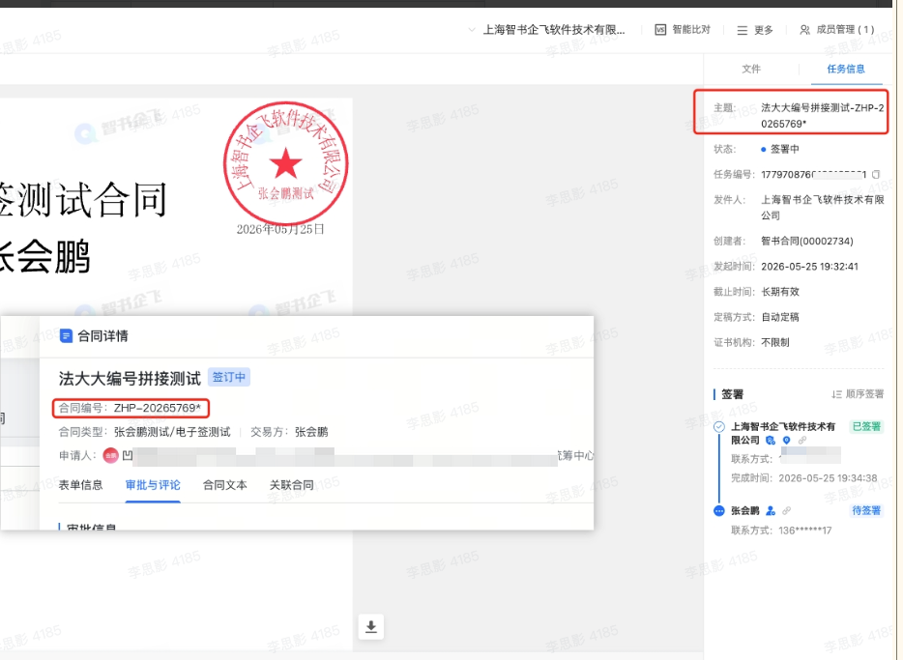The width and height of the screenshot is (903, 660).
Task: Click contract type 张会鹏测试/电子签测试
Action: (x=172, y=432)
